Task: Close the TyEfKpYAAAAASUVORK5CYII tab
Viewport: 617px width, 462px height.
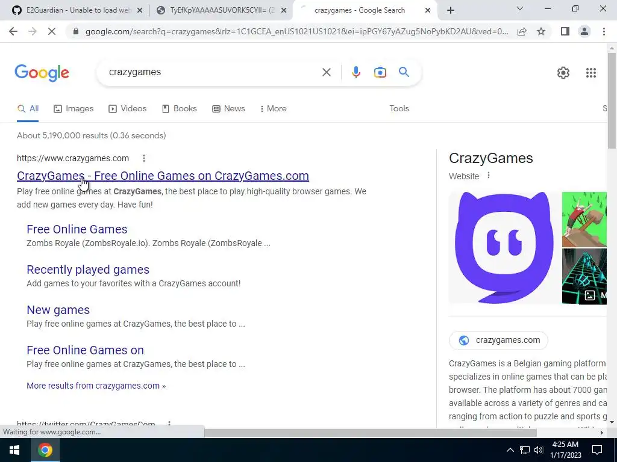Action: [x=284, y=11]
